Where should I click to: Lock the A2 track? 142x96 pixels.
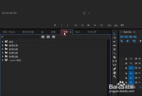click(x=126, y=78)
